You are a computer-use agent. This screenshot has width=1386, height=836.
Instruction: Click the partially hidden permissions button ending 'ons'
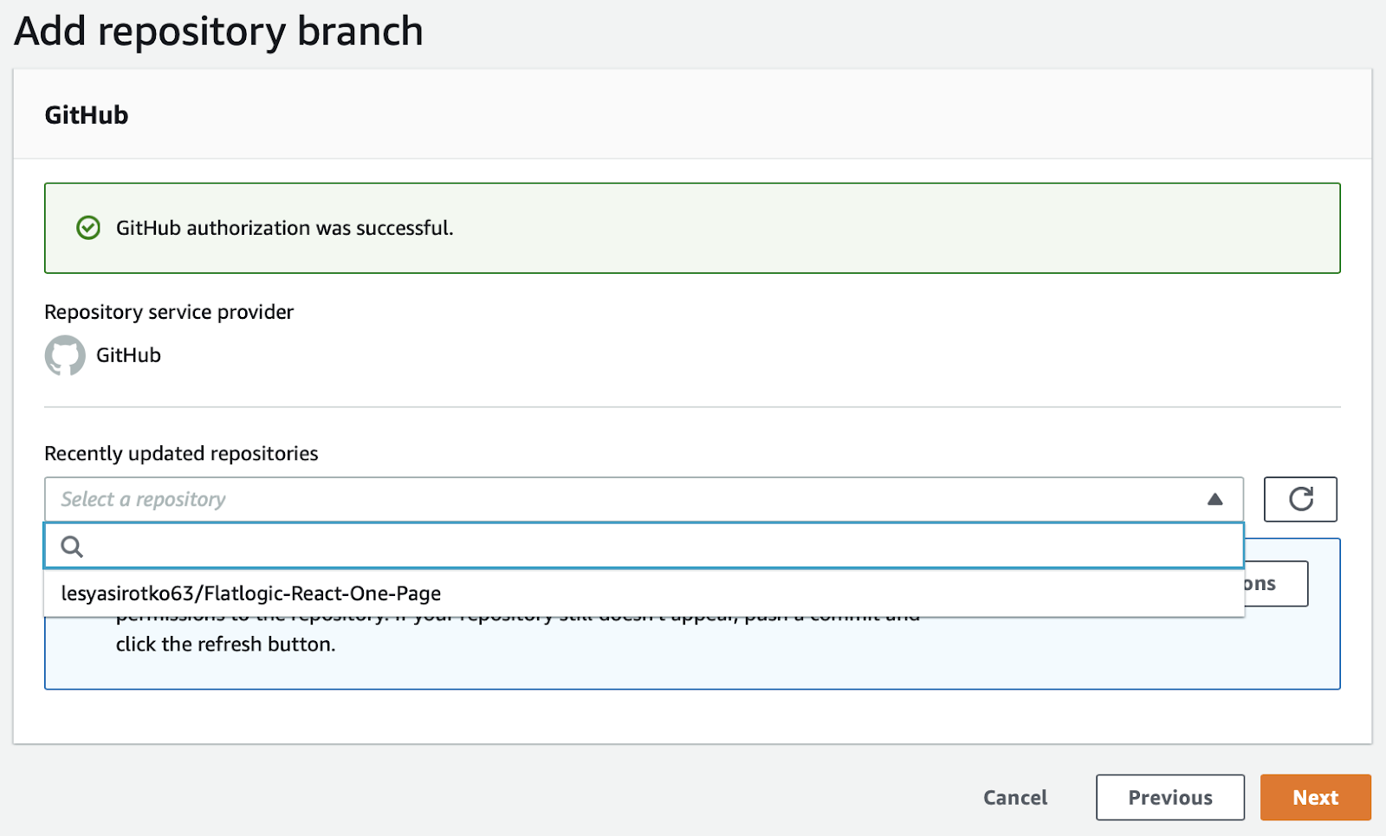1276,584
